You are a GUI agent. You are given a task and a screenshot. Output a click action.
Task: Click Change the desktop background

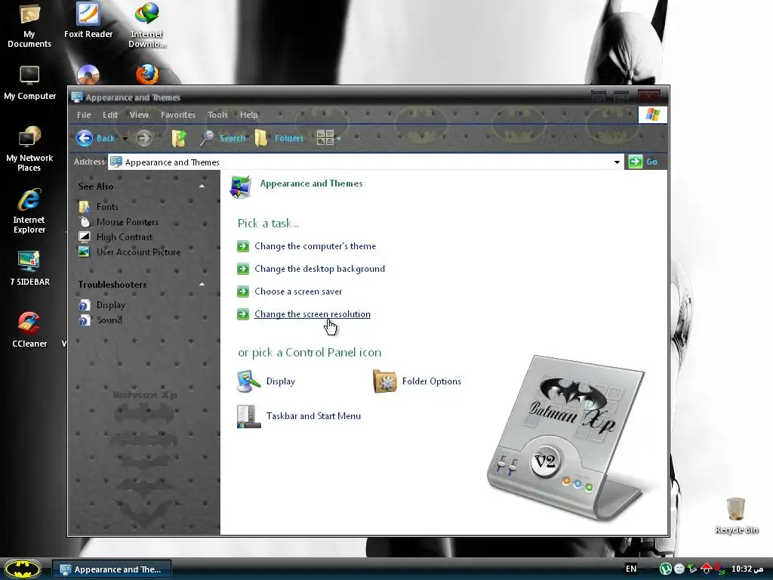(x=319, y=269)
